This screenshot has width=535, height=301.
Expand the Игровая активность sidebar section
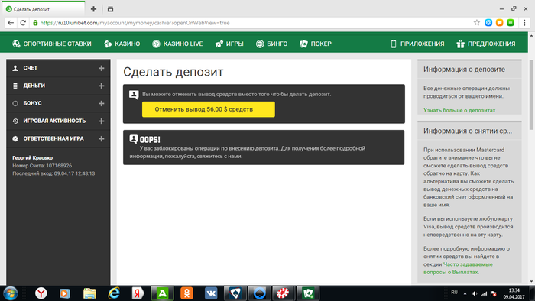coord(102,121)
